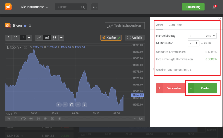This screenshot has height=138, width=223.
Task: Select the 1M time range
Action: (45, 118)
